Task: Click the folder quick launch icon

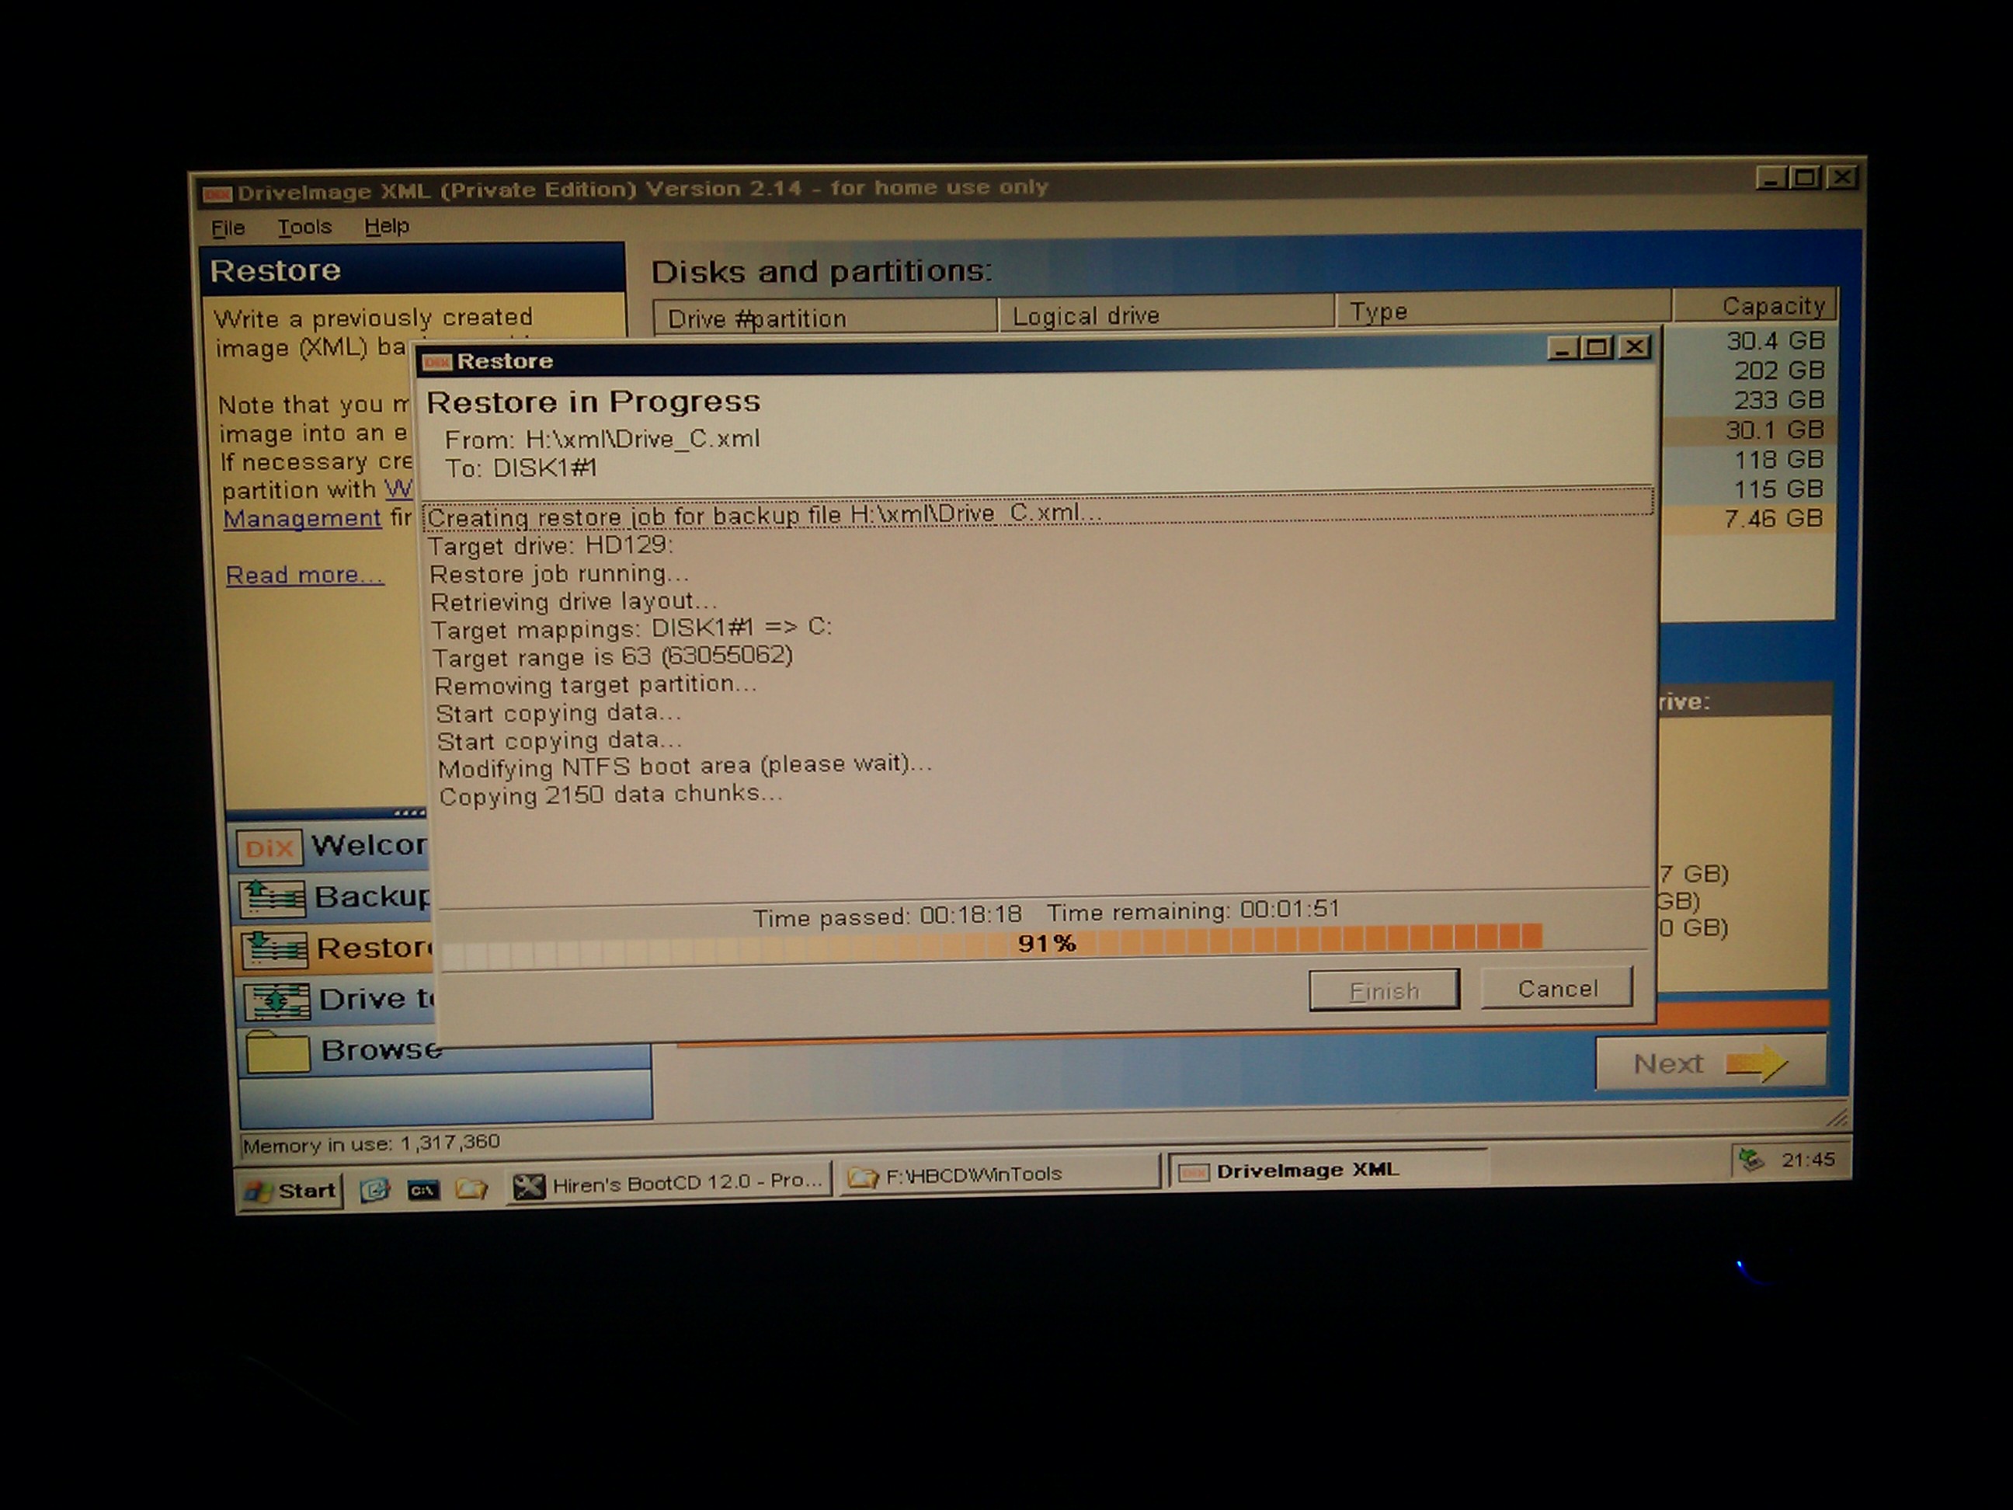Action: [471, 1188]
